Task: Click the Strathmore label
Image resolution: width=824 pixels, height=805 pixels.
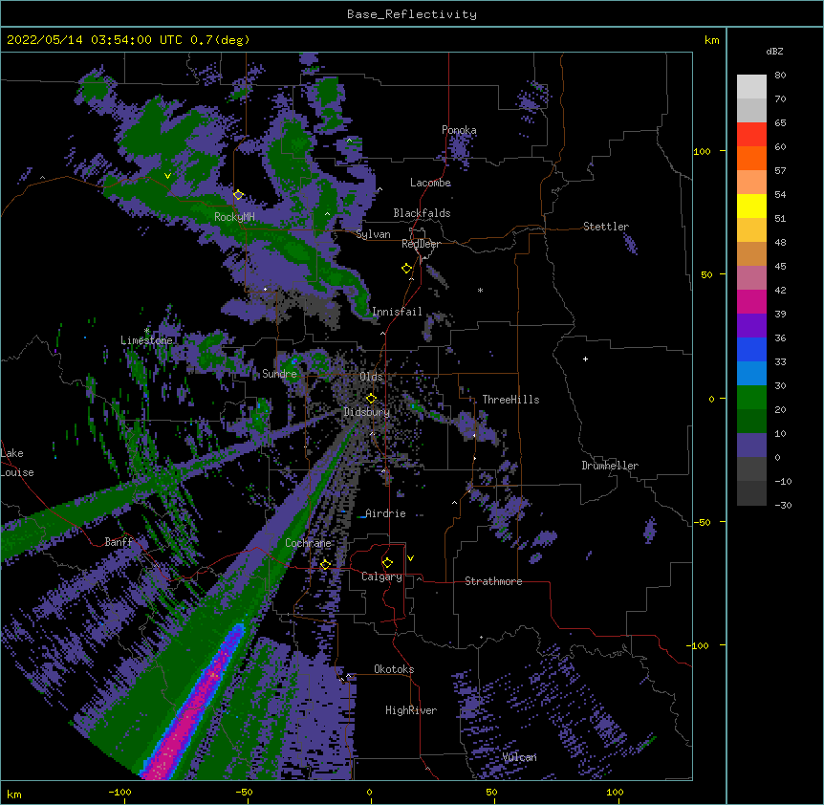Action: [x=493, y=581]
